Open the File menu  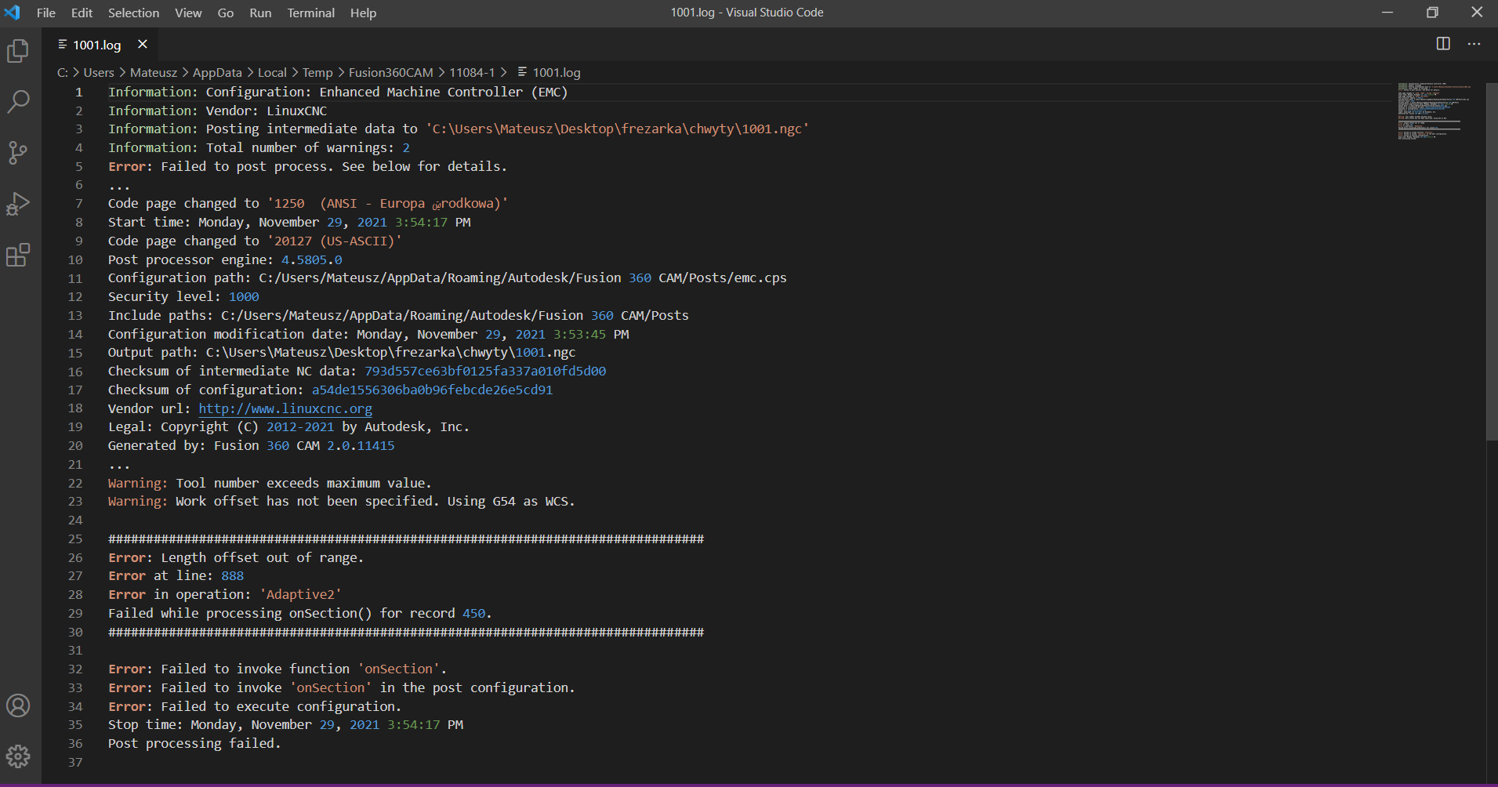click(x=46, y=13)
